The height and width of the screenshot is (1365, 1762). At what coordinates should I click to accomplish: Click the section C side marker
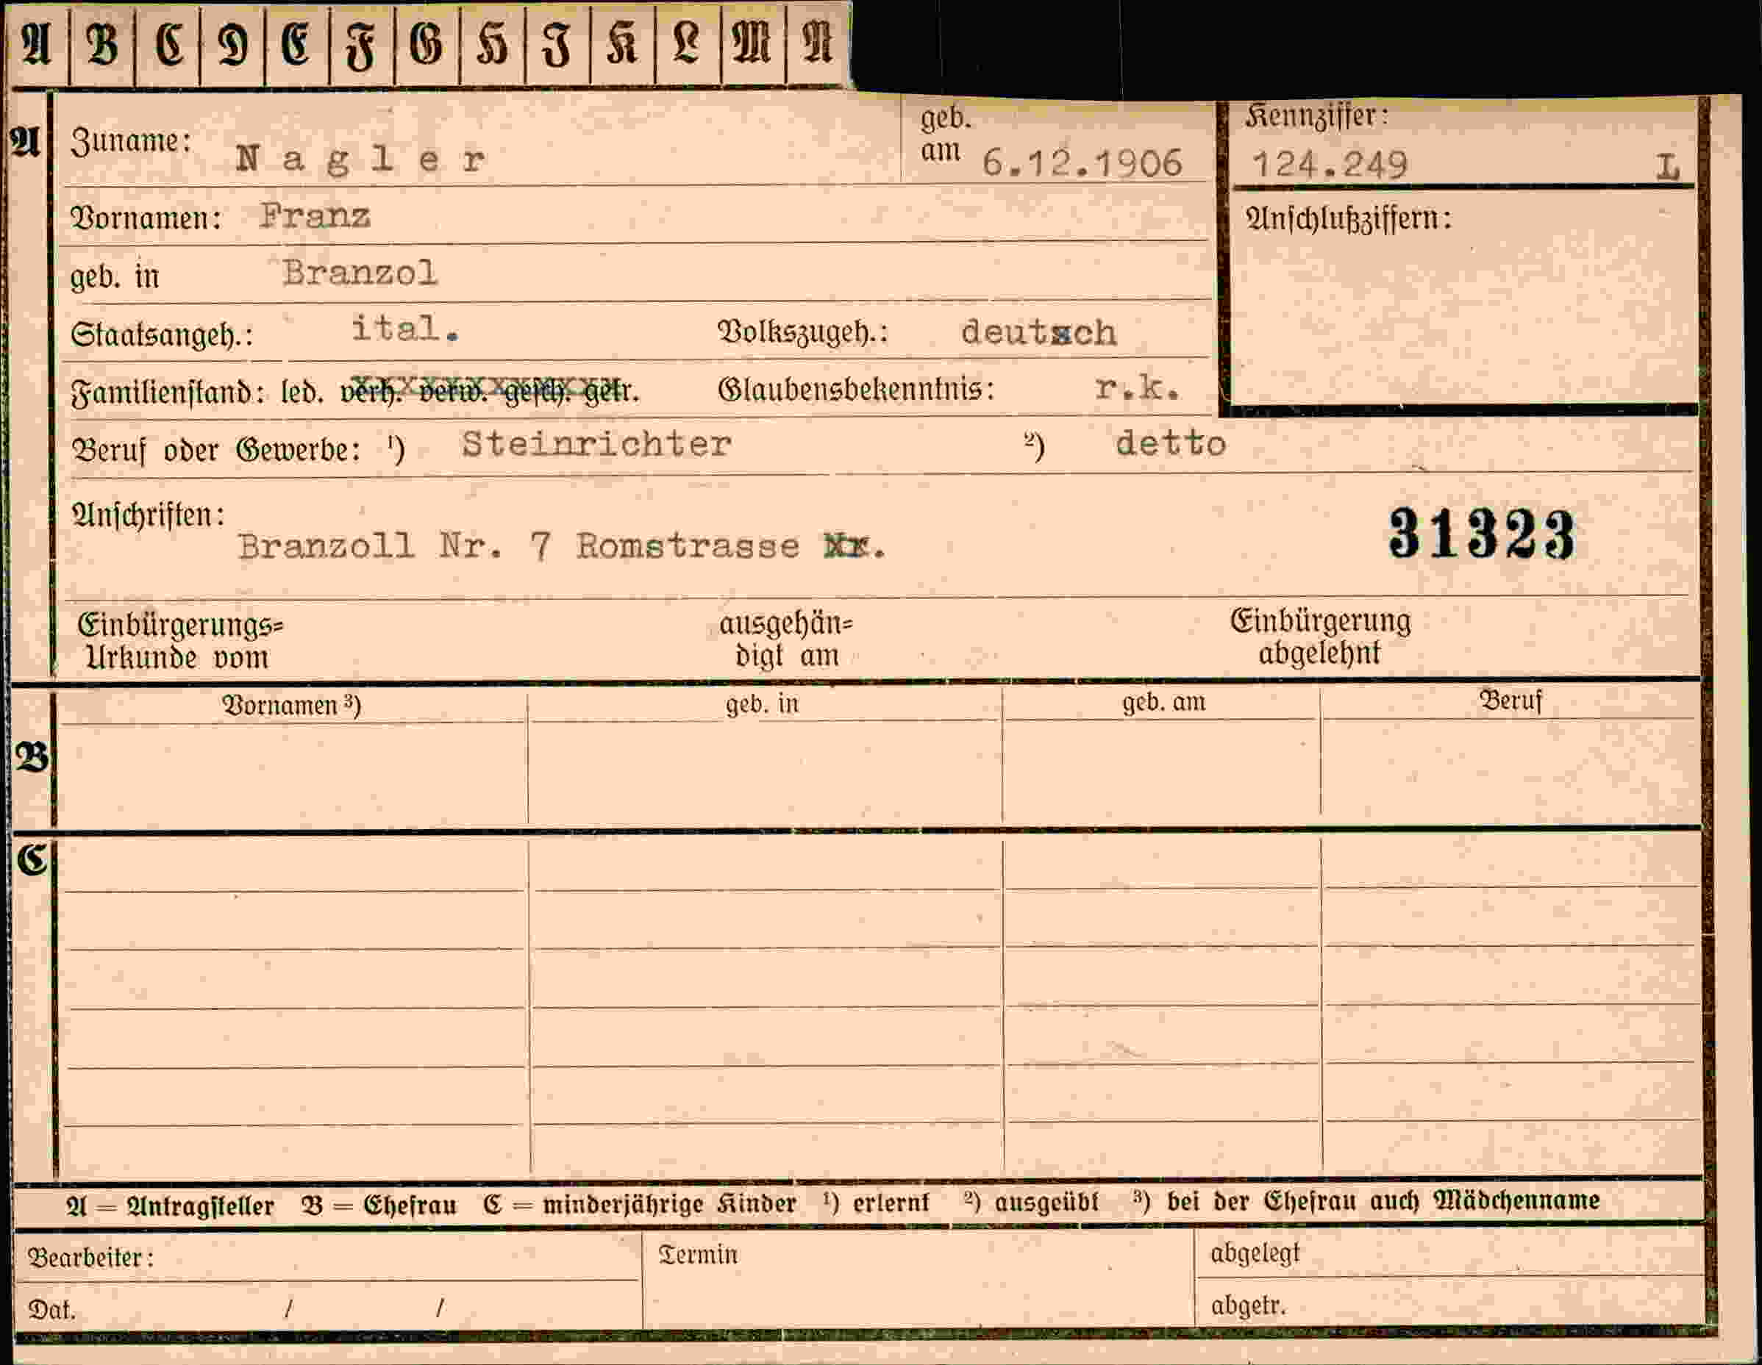[32, 859]
